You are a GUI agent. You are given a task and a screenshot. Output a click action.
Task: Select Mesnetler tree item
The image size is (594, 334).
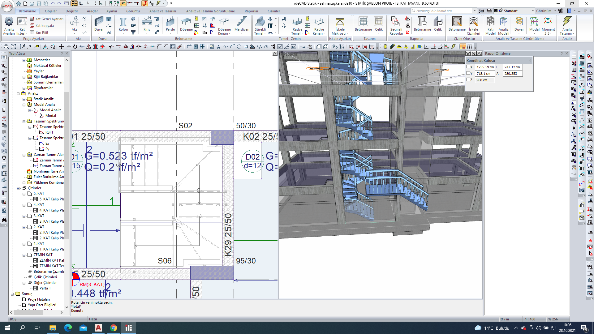click(x=42, y=60)
